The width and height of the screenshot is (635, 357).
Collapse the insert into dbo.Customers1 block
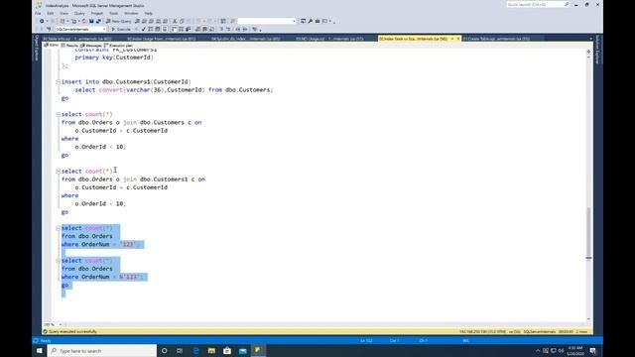pos(58,81)
